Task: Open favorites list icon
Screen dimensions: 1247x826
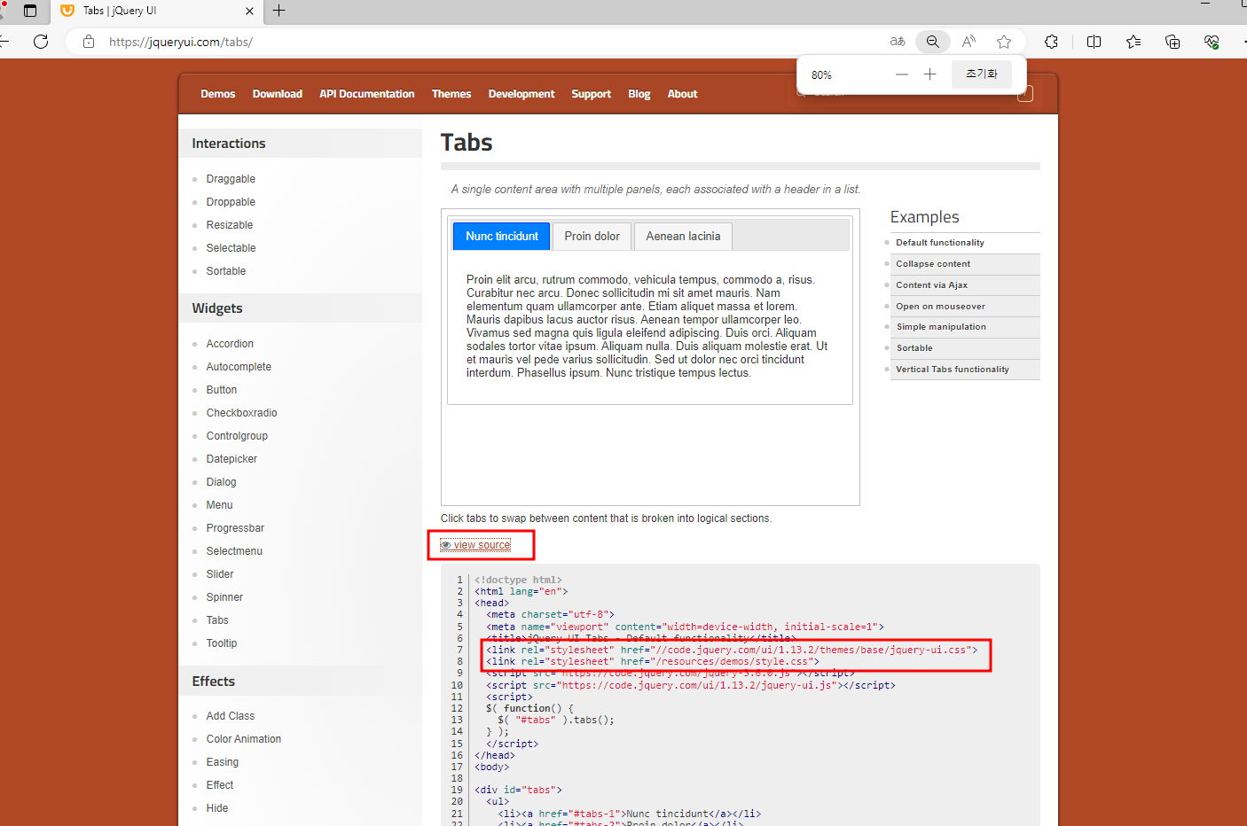Action: 1133,42
